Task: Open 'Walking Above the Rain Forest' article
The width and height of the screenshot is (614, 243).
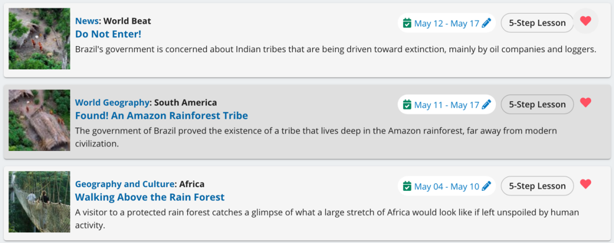Action: pos(150,197)
